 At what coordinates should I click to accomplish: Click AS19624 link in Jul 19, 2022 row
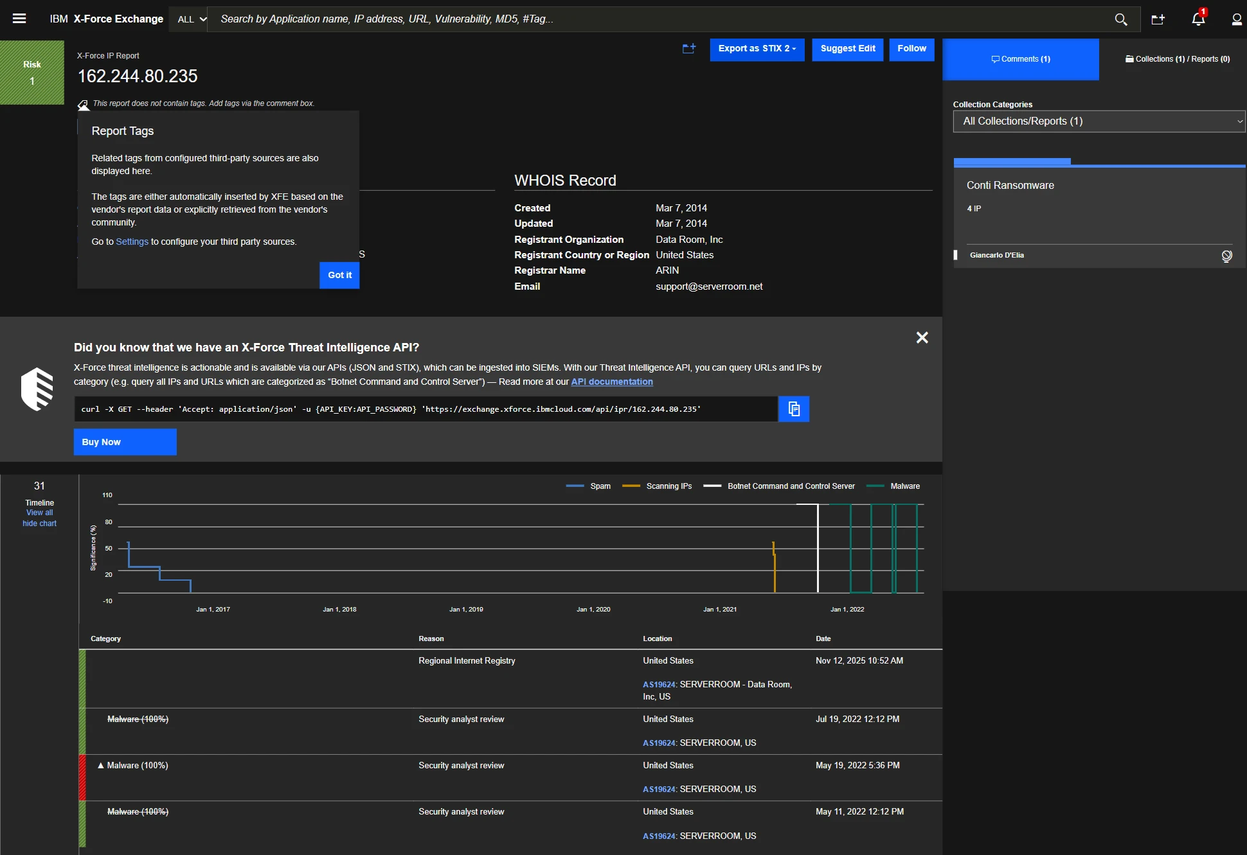point(659,743)
